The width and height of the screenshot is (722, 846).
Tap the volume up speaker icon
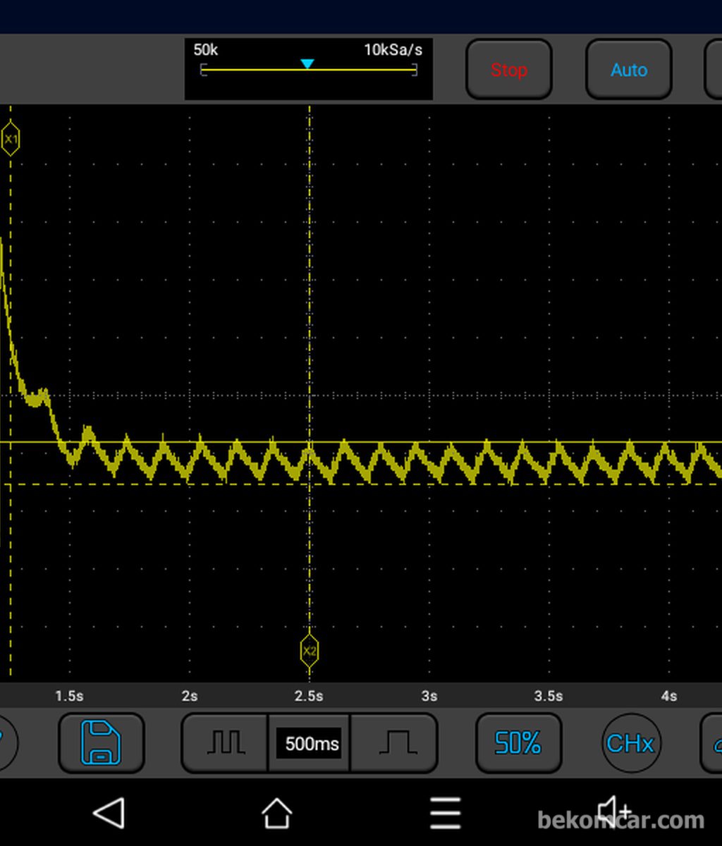click(x=614, y=811)
